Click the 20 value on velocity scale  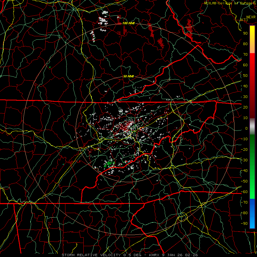pos(245,107)
